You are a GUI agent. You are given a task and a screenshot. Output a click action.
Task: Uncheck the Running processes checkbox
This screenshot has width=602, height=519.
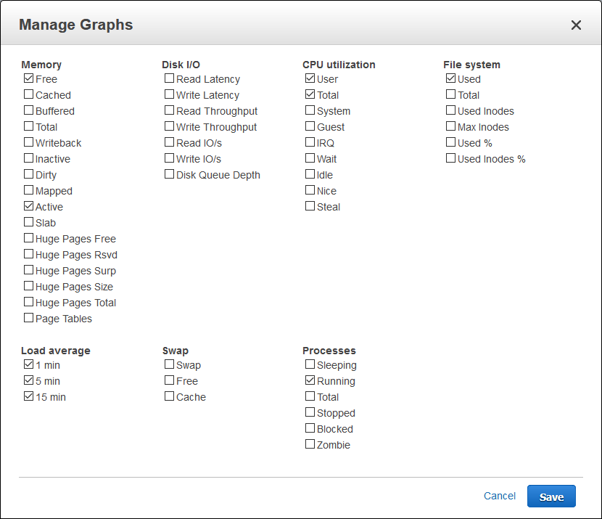[310, 380]
